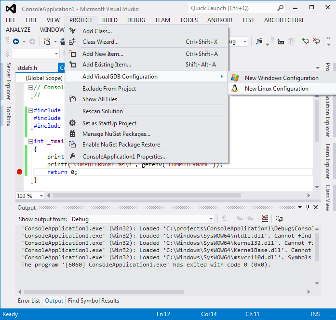Open the solution configuration dropdown arrow
The height and width of the screenshot is (320, 336).
point(245,41)
